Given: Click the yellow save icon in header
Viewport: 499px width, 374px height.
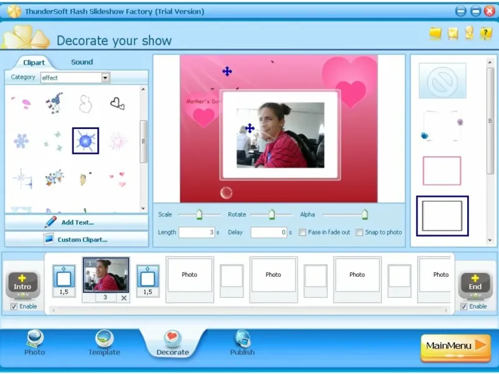Looking at the screenshot, I should (x=453, y=34).
